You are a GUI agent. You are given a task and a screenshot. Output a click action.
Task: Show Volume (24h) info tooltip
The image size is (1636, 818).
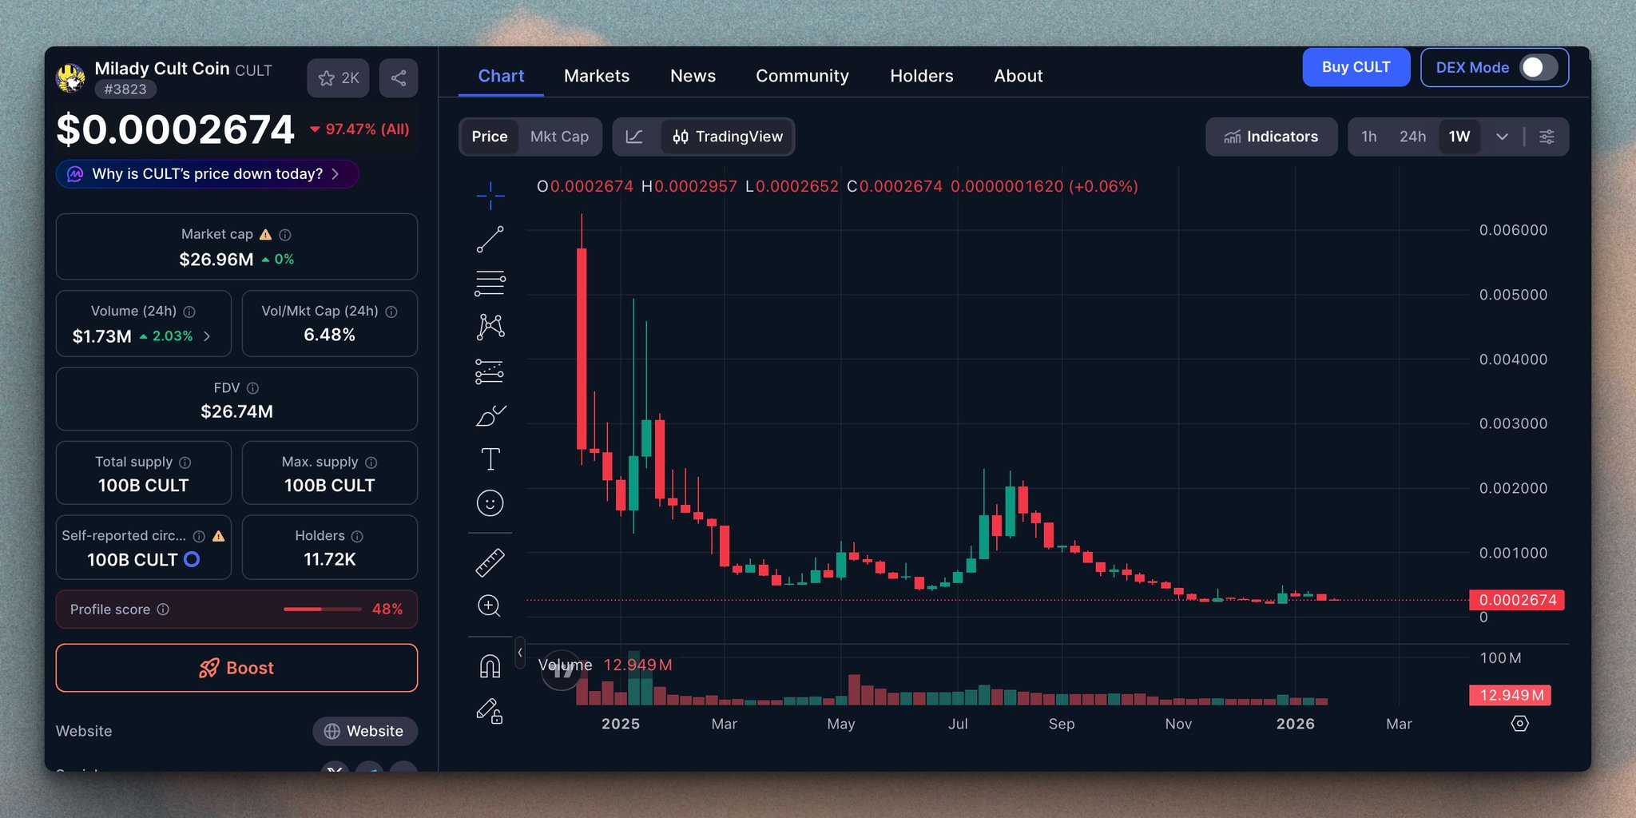point(189,312)
